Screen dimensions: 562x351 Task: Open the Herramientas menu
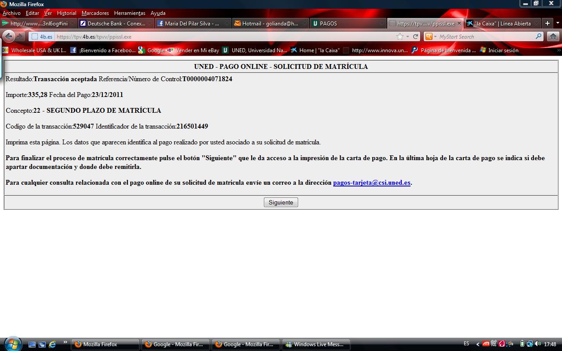click(x=129, y=13)
